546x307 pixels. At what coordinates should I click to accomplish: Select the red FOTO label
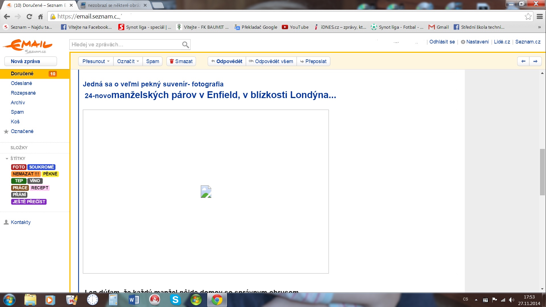coord(19,167)
